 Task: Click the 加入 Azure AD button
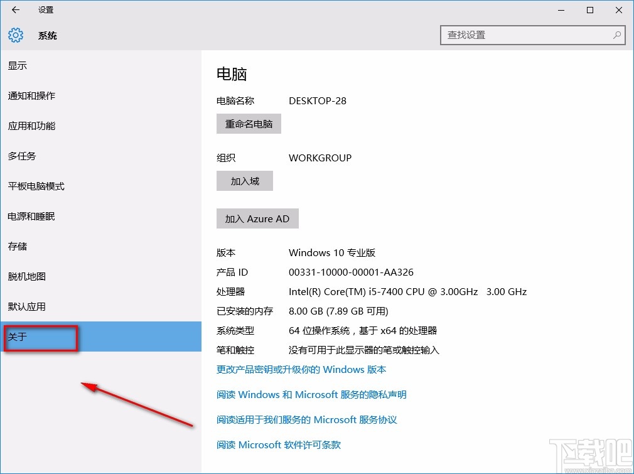[x=257, y=218]
